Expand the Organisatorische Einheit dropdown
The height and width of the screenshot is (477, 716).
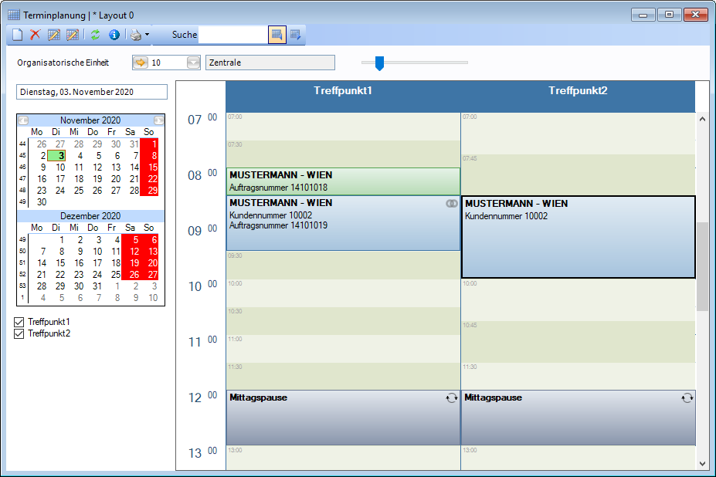[x=193, y=63]
